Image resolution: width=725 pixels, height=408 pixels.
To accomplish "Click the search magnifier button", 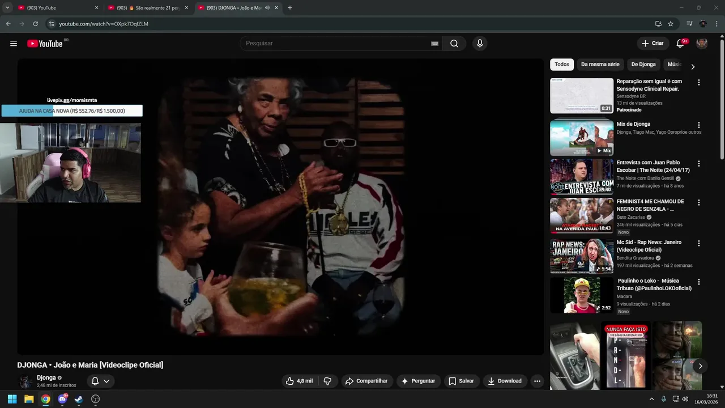I will (454, 44).
